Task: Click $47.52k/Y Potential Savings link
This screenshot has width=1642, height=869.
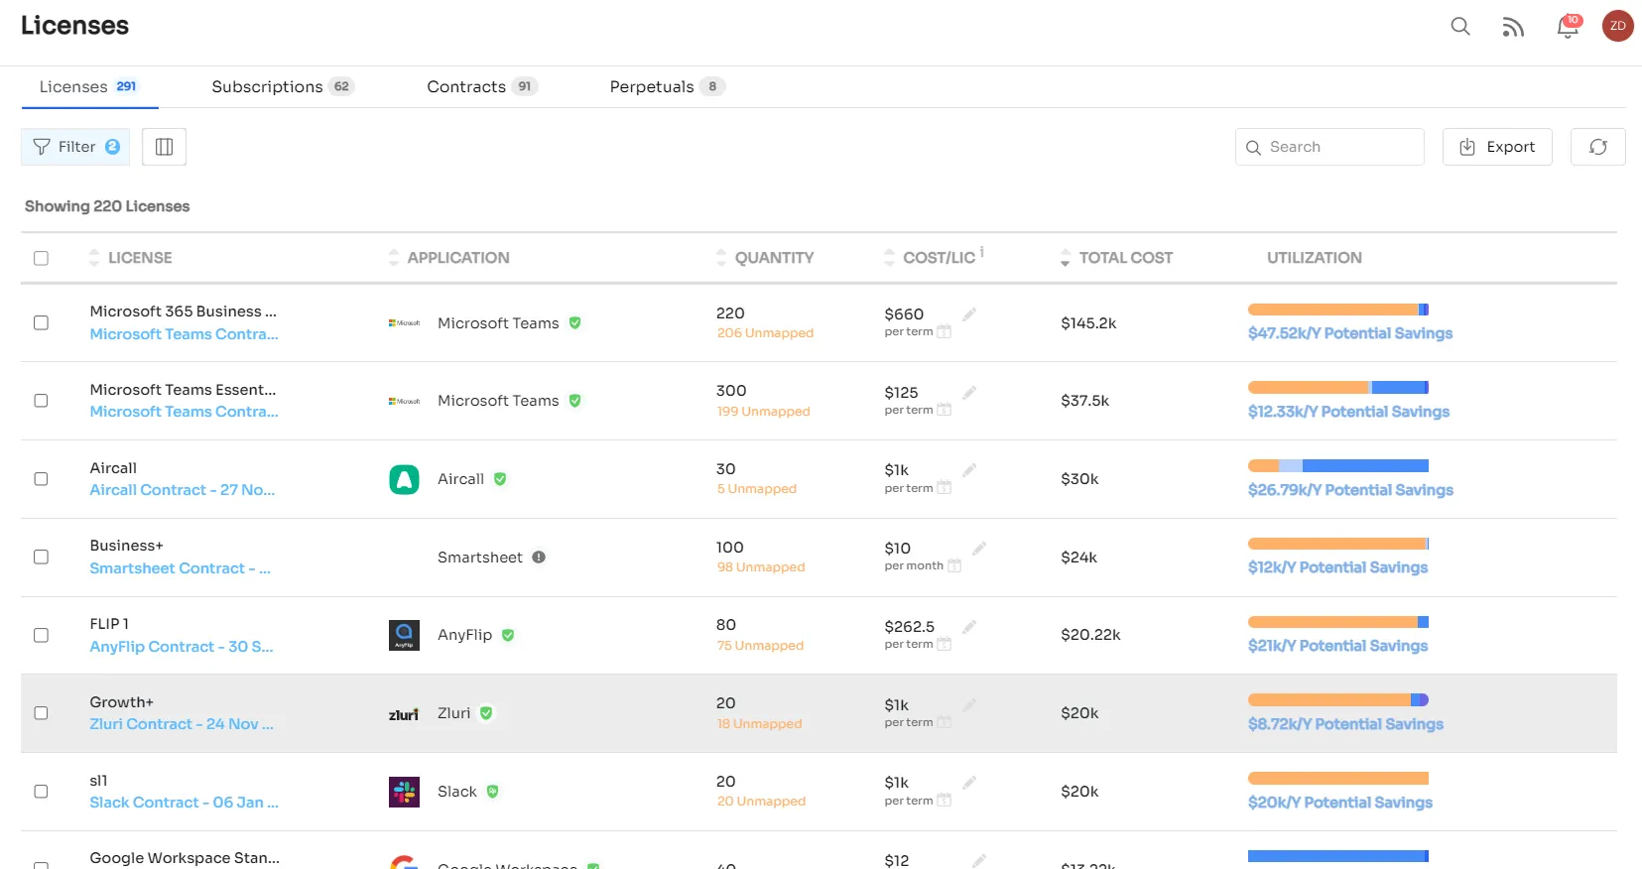Action: click(x=1350, y=333)
